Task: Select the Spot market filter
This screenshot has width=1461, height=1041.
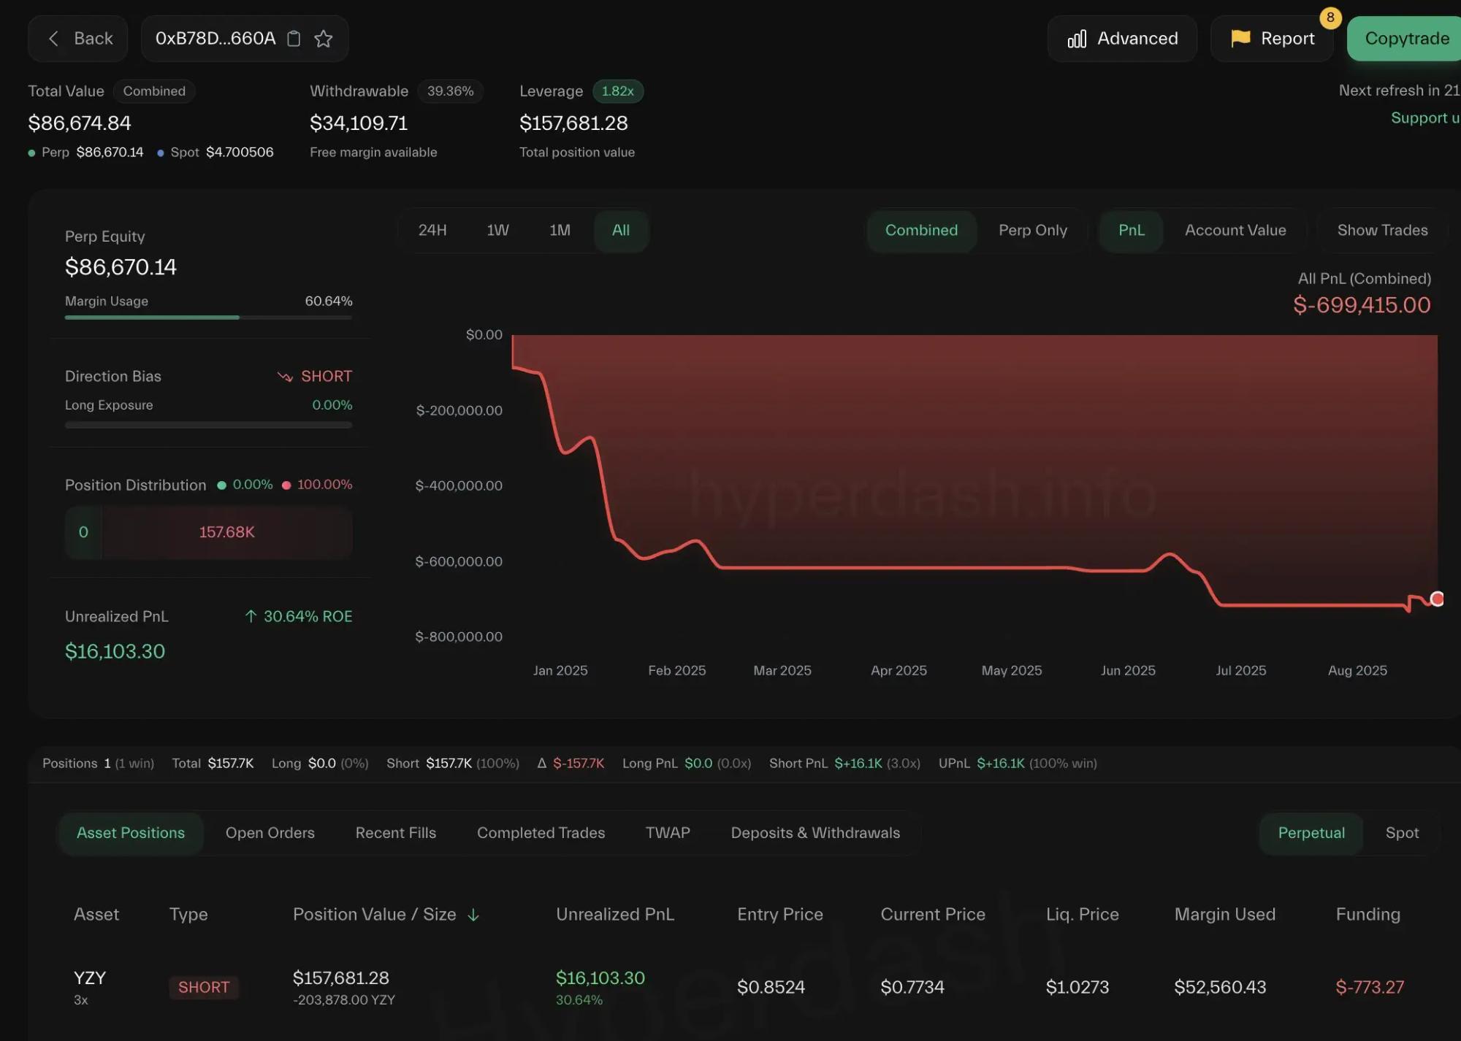Action: [x=1402, y=833]
